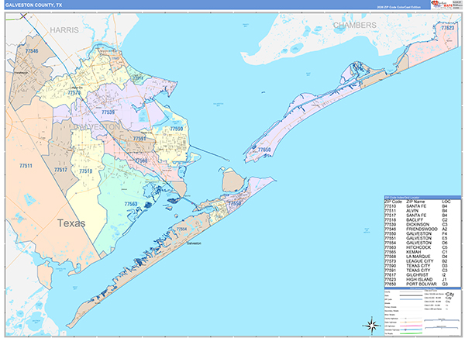Image resolution: width=465 pixels, height=338 pixels.
Task: Click the 77590 ZIP region label on map
Action: (176, 129)
